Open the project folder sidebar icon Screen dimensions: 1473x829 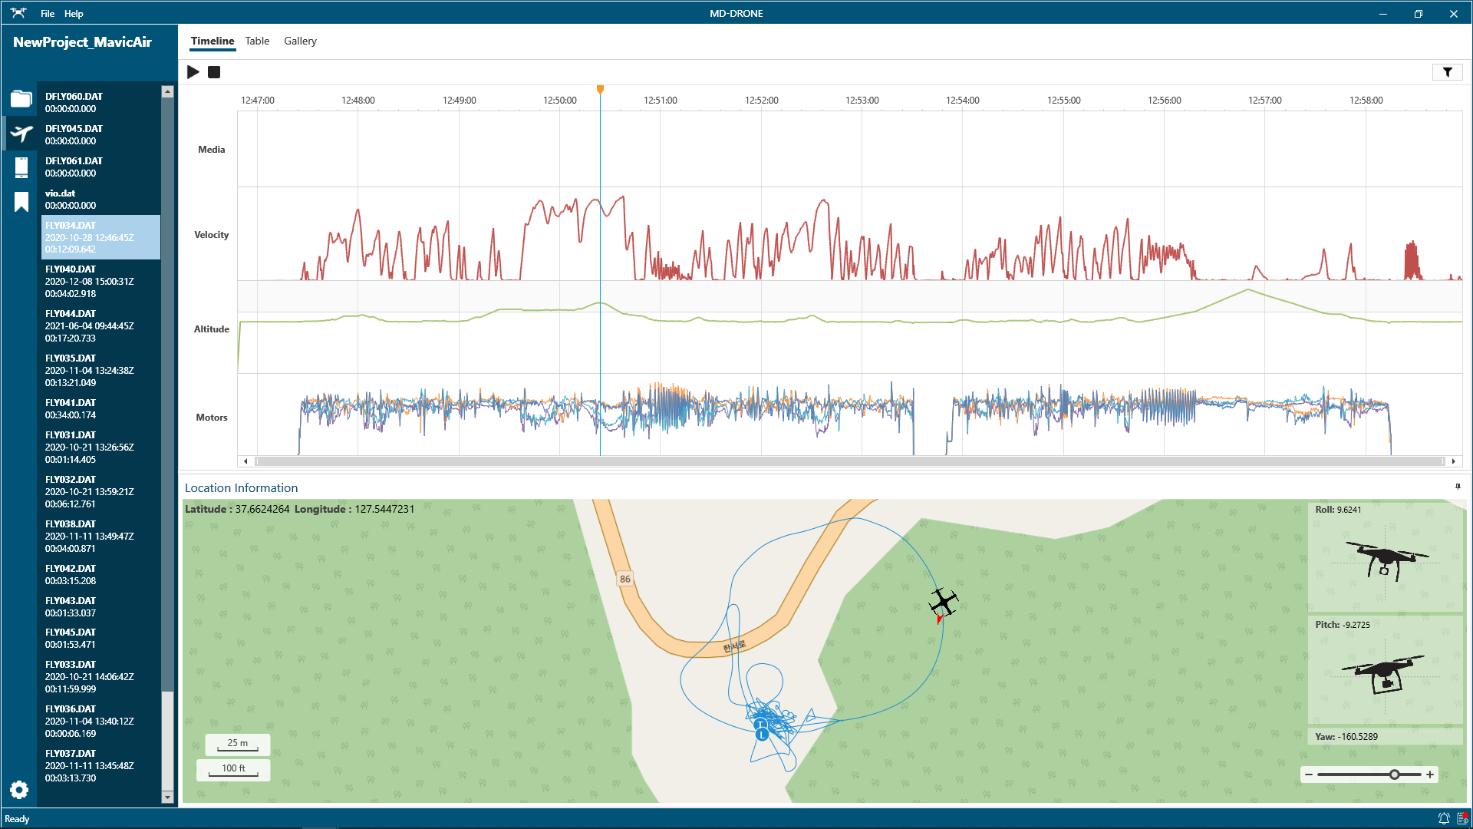click(x=21, y=98)
